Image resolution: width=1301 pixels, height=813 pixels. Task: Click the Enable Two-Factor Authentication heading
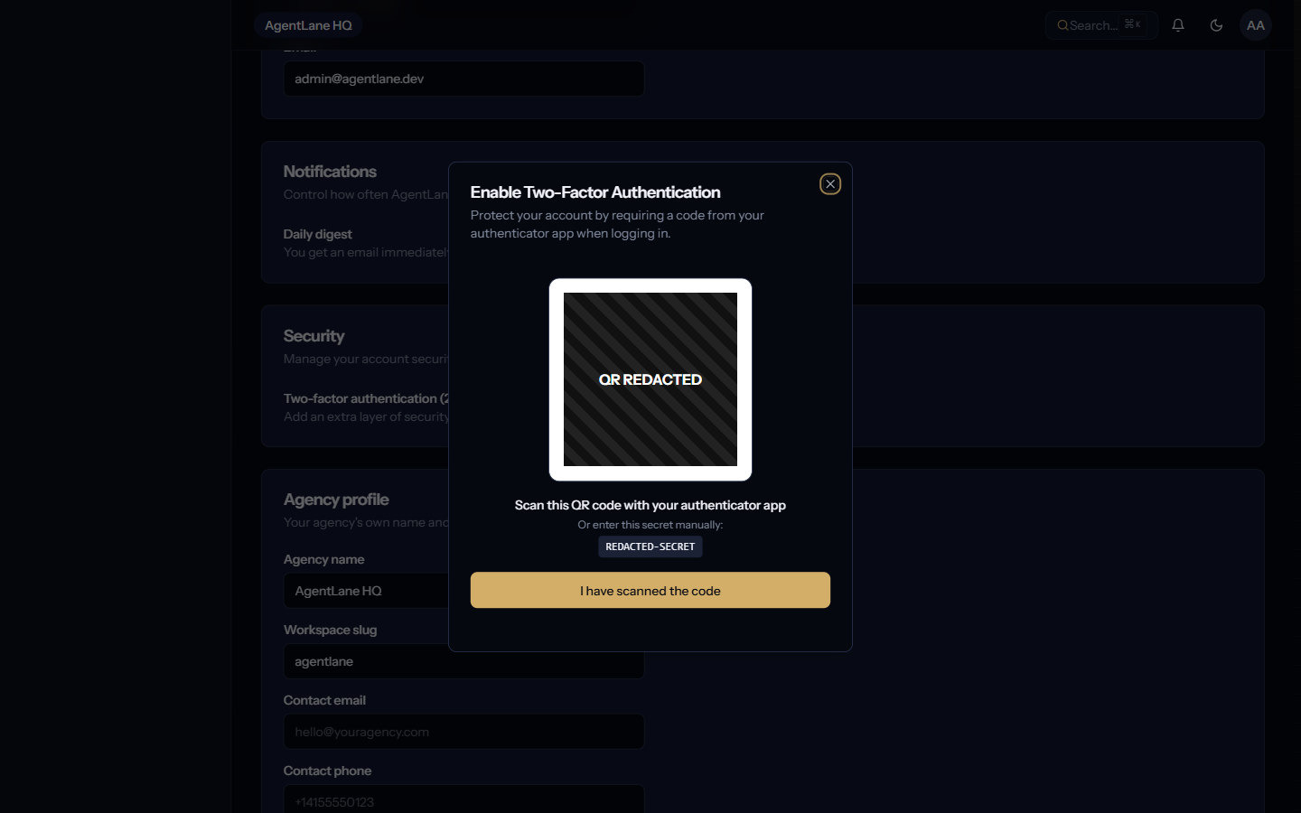tap(595, 192)
